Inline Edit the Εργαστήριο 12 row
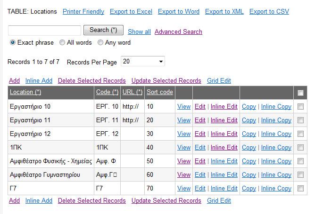 pos(224,134)
